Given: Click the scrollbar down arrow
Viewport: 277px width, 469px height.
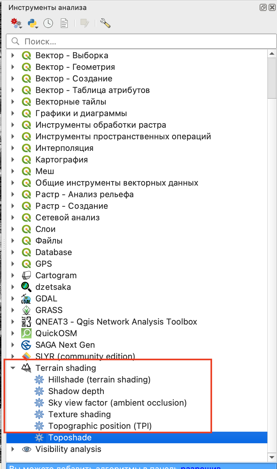Looking at the screenshot, I should point(272,457).
